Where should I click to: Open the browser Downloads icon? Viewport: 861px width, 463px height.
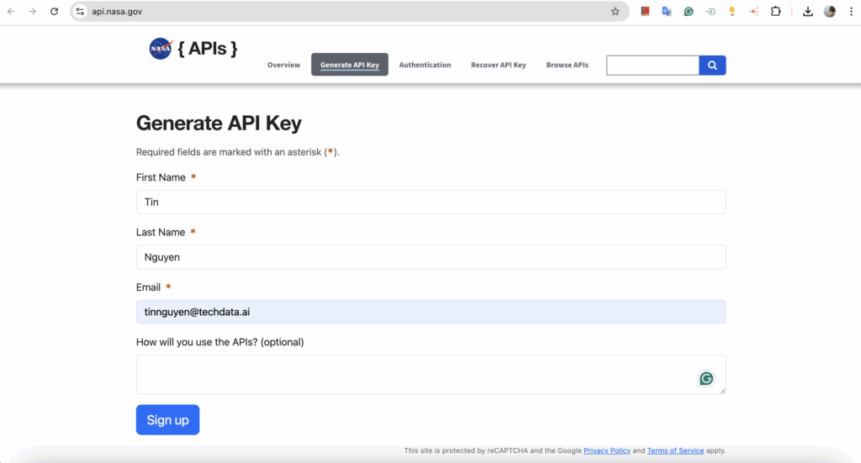[x=808, y=12]
